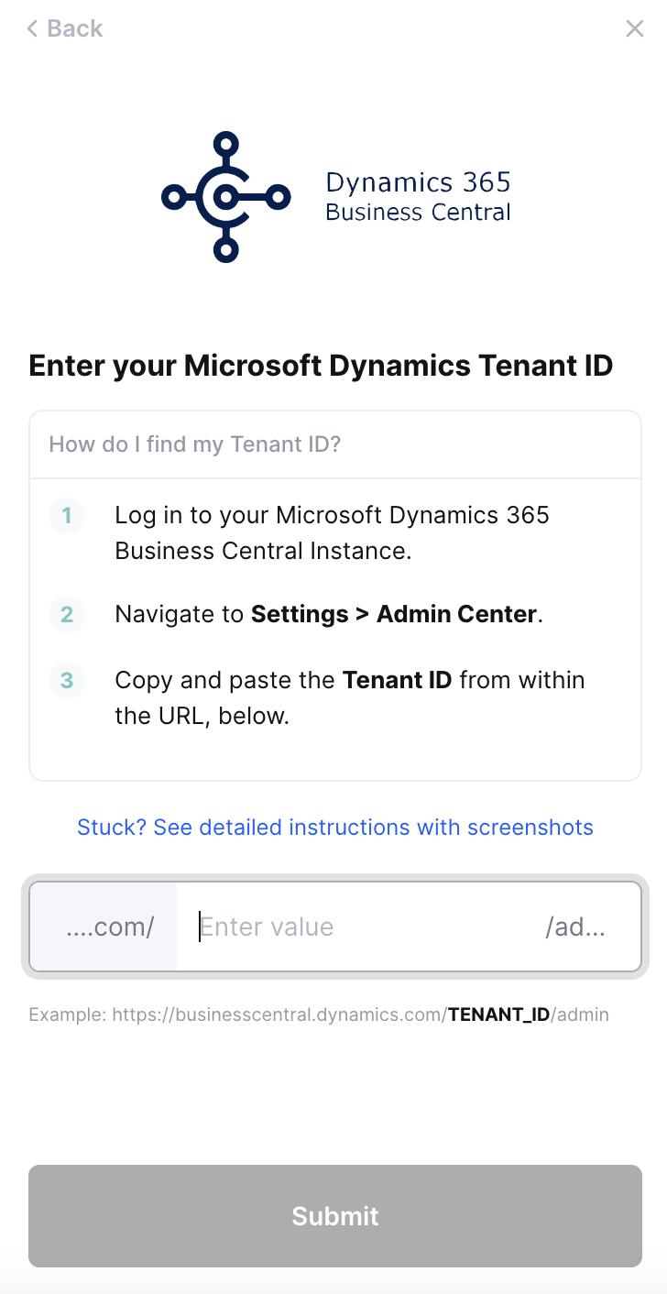The height and width of the screenshot is (1294, 667).
Task: Click the "/ad..." URL suffix label
Action: click(x=575, y=927)
